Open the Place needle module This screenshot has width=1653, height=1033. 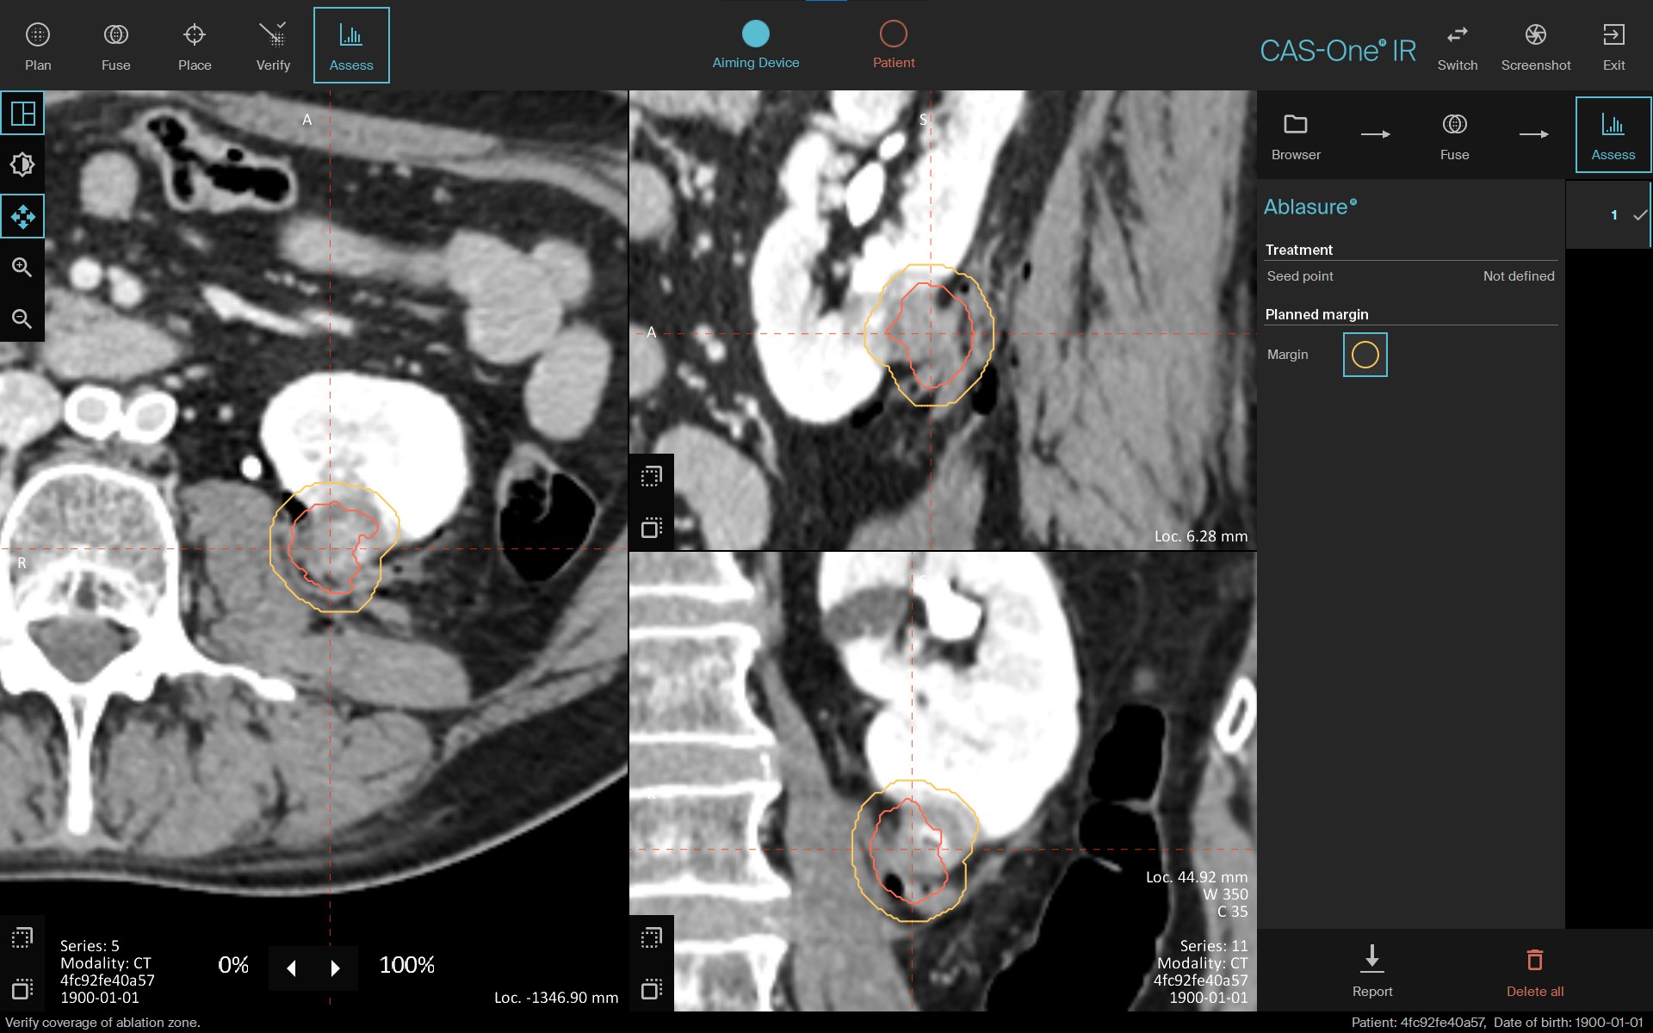coord(195,45)
